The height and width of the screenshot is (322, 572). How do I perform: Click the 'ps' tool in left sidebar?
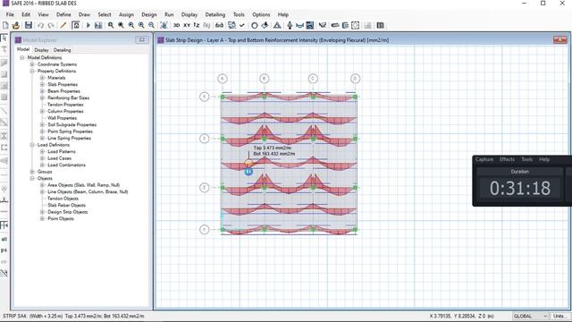tap(4, 250)
